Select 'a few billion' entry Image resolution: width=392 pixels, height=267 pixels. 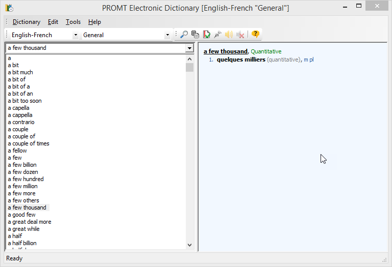click(x=22, y=165)
